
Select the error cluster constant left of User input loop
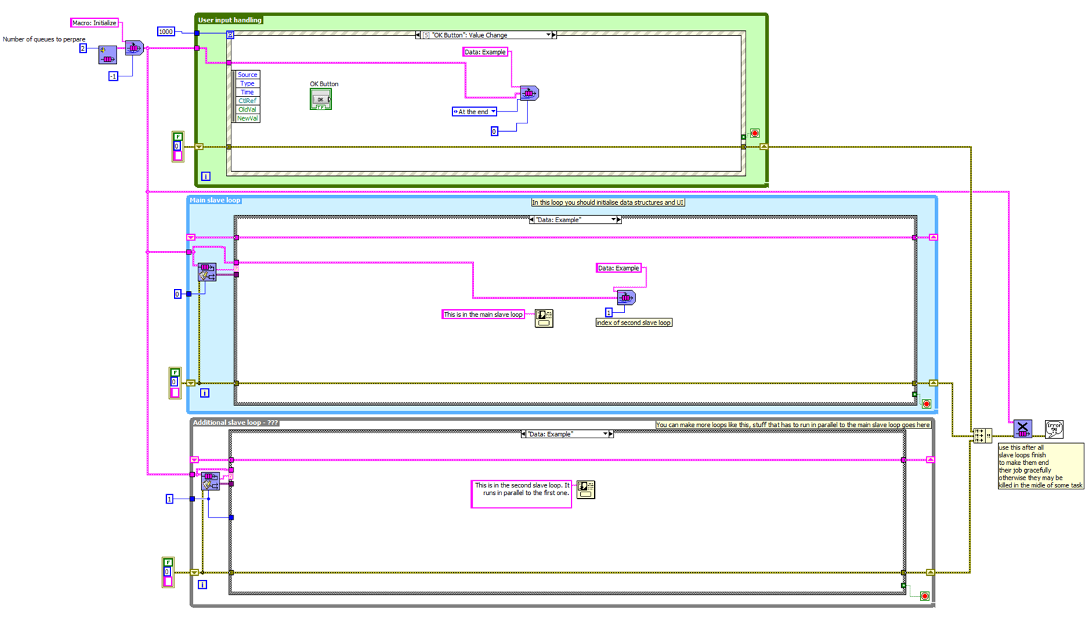tap(178, 147)
